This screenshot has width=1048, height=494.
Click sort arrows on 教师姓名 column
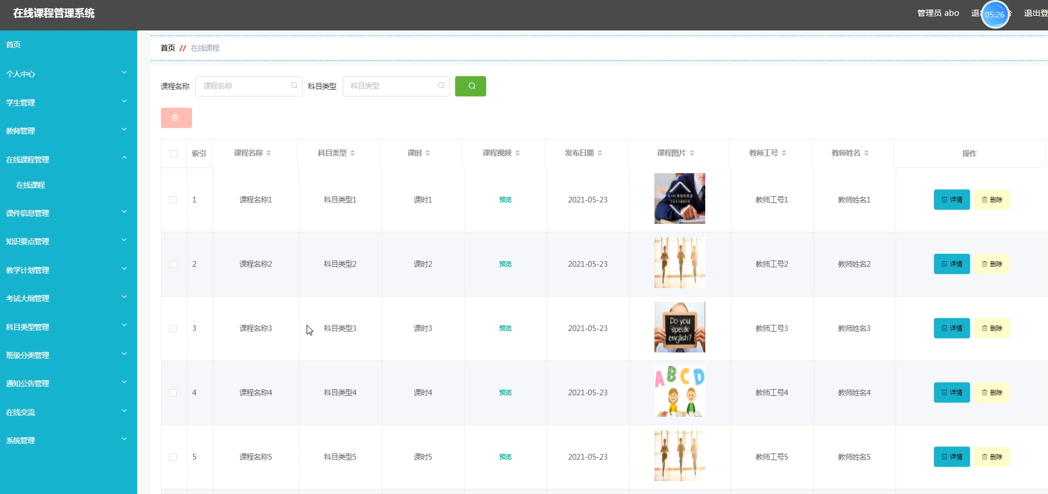click(866, 153)
